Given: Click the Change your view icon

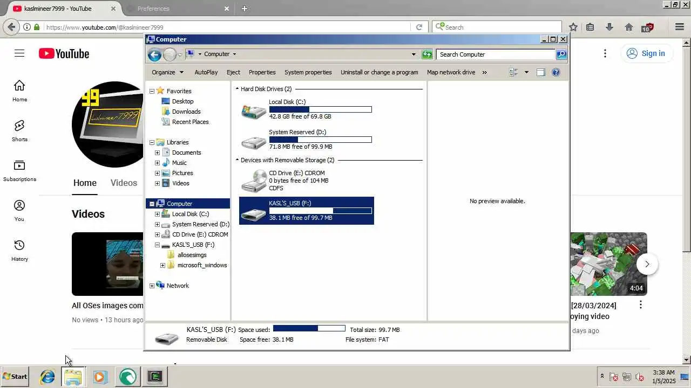Looking at the screenshot, I should pyautogui.click(x=513, y=72).
